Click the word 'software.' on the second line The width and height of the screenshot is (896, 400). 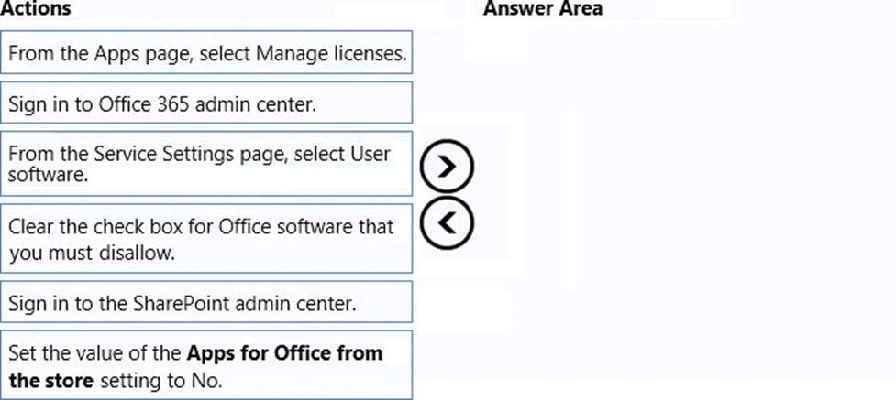(49, 175)
